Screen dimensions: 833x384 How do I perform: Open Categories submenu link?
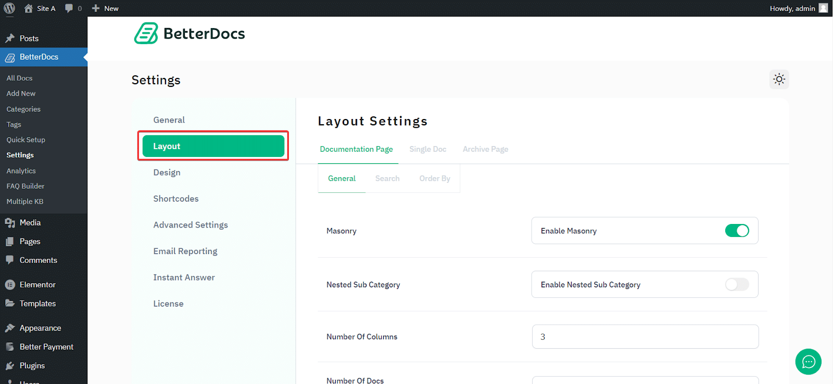pyautogui.click(x=23, y=109)
